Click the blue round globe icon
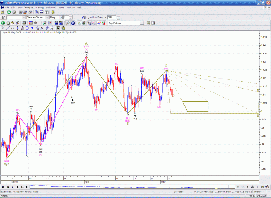The width and height of the screenshot is (271, 198). coord(73,23)
